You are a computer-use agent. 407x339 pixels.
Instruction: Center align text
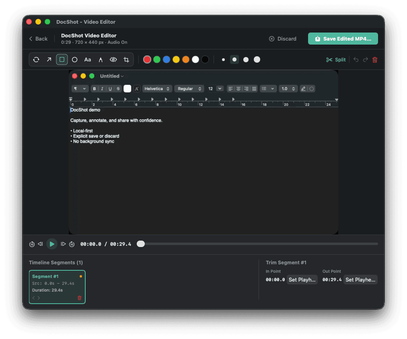point(238,89)
